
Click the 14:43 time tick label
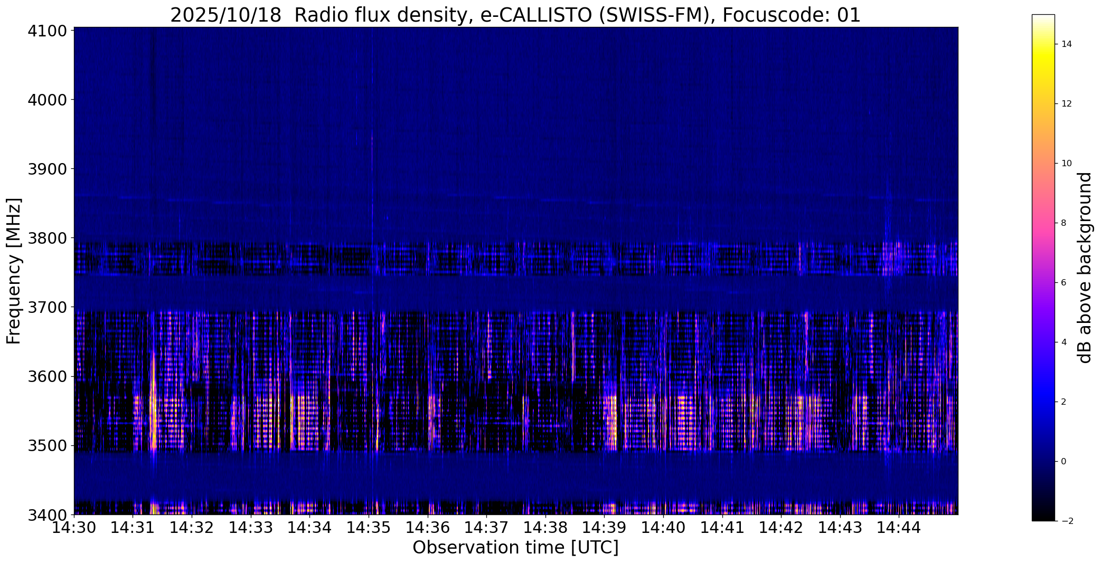click(841, 527)
